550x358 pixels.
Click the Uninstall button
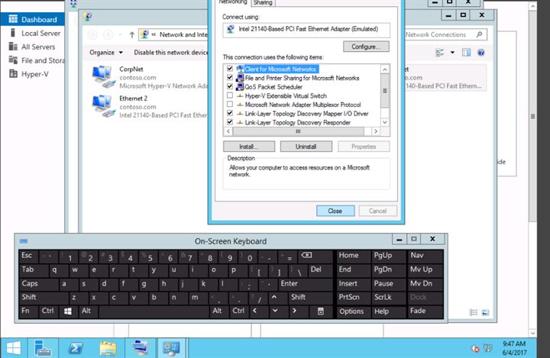tap(306, 147)
